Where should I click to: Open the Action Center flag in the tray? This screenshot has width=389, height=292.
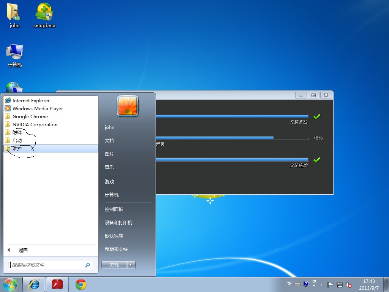coord(330,284)
